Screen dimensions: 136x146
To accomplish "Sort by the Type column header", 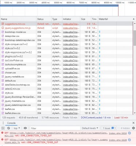I will (x=57, y=19).
